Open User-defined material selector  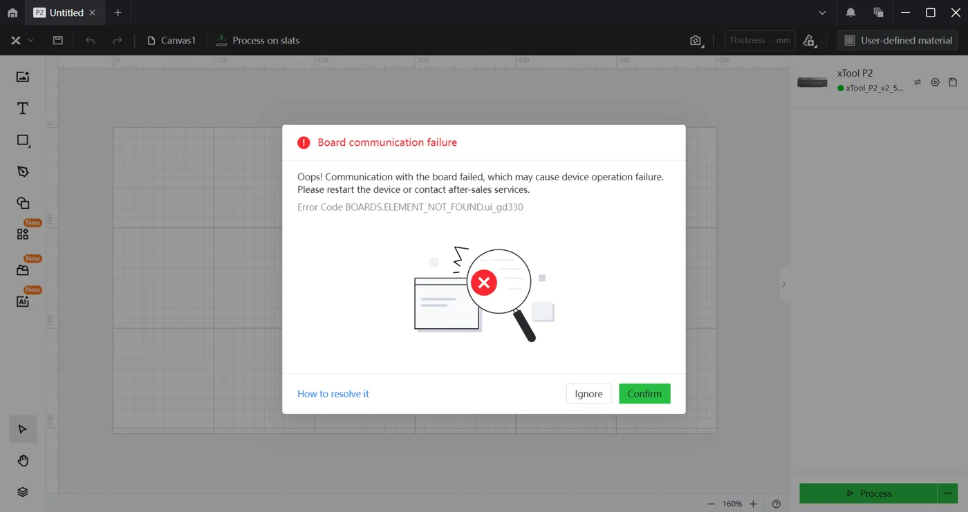pyautogui.click(x=898, y=40)
